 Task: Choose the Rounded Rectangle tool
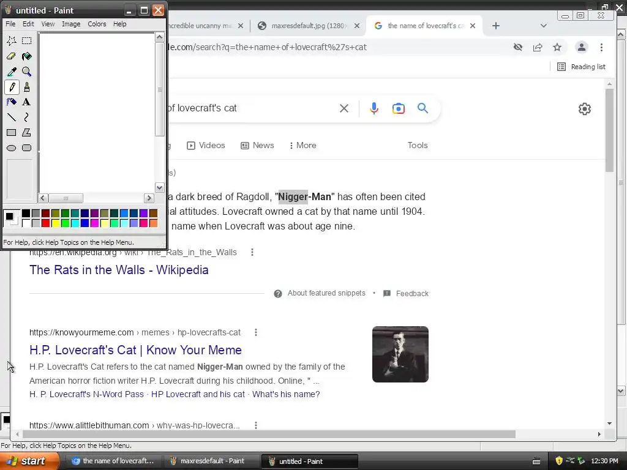27,148
